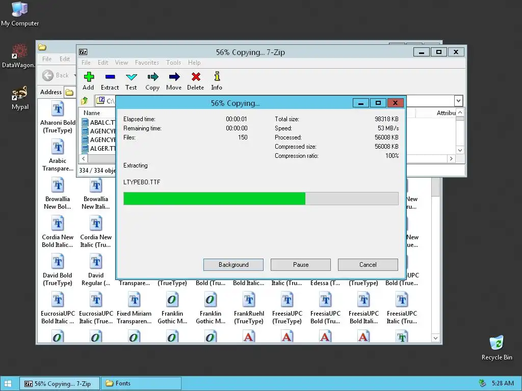Click the system tray network icon
Screen dimensions: 522x391
482,383
